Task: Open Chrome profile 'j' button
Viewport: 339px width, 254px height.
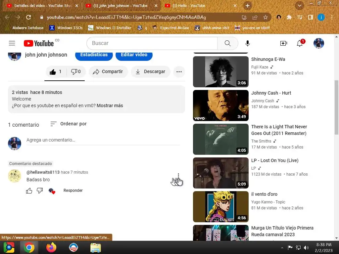Action: [321, 17]
